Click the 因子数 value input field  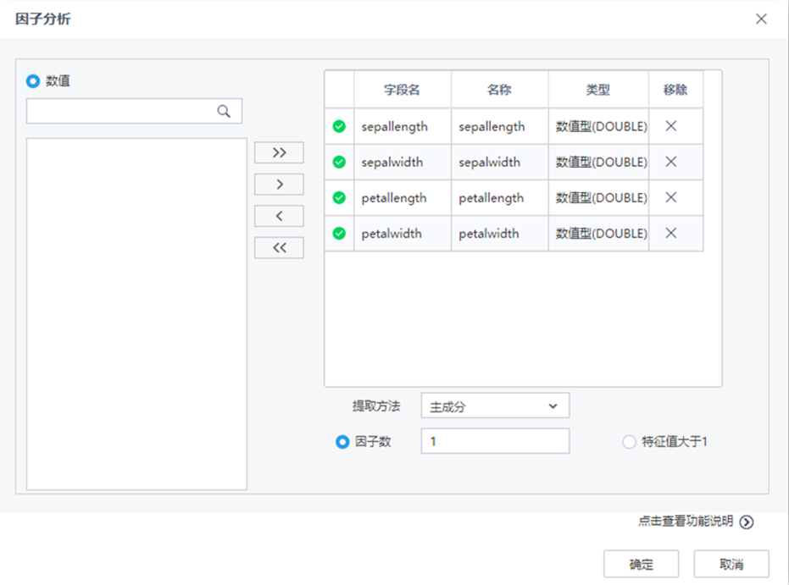pyautogui.click(x=495, y=441)
